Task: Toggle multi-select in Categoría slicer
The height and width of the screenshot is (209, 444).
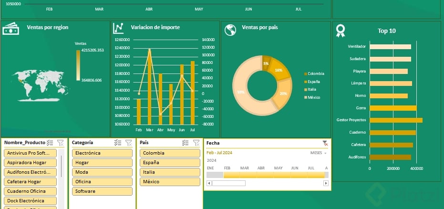Action: [x=118, y=143]
